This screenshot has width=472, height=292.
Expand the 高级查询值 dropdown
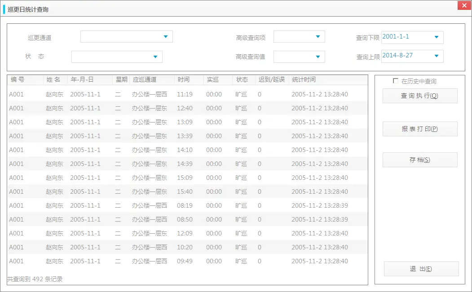pyautogui.click(x=318, y=57)
